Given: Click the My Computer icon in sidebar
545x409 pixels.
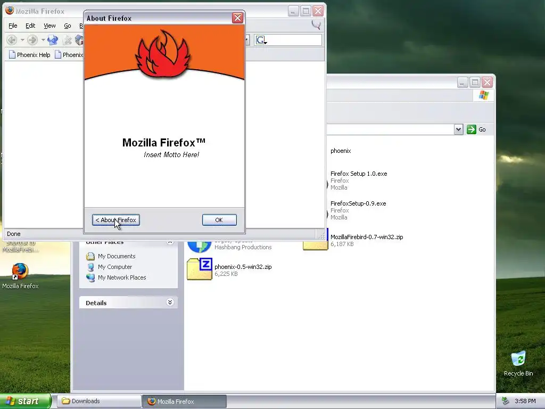Looking at the screenshot, I should click(x=90, y=267).
